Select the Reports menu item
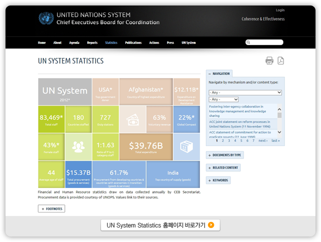Screen dimensions: 321x242 coord(92,43)
